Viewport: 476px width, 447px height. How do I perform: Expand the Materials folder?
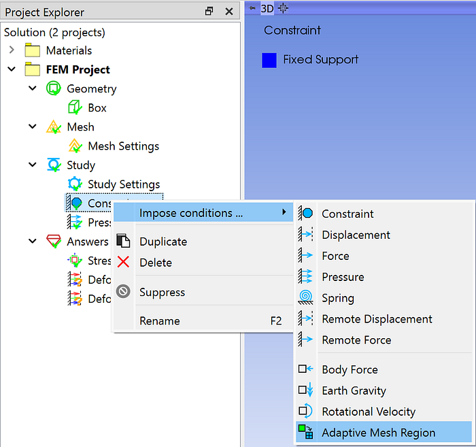coord(12,50)
